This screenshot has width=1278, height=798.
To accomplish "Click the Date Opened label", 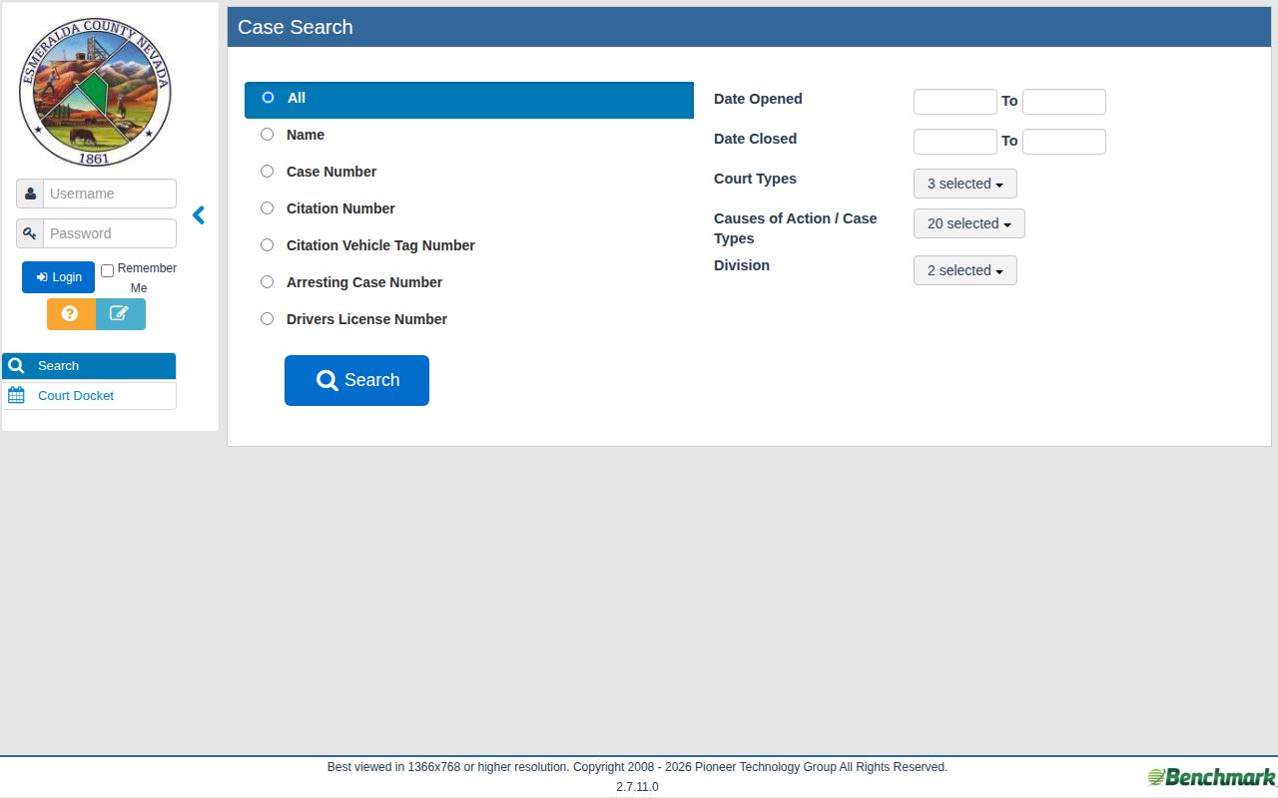I will click(758, 99).
